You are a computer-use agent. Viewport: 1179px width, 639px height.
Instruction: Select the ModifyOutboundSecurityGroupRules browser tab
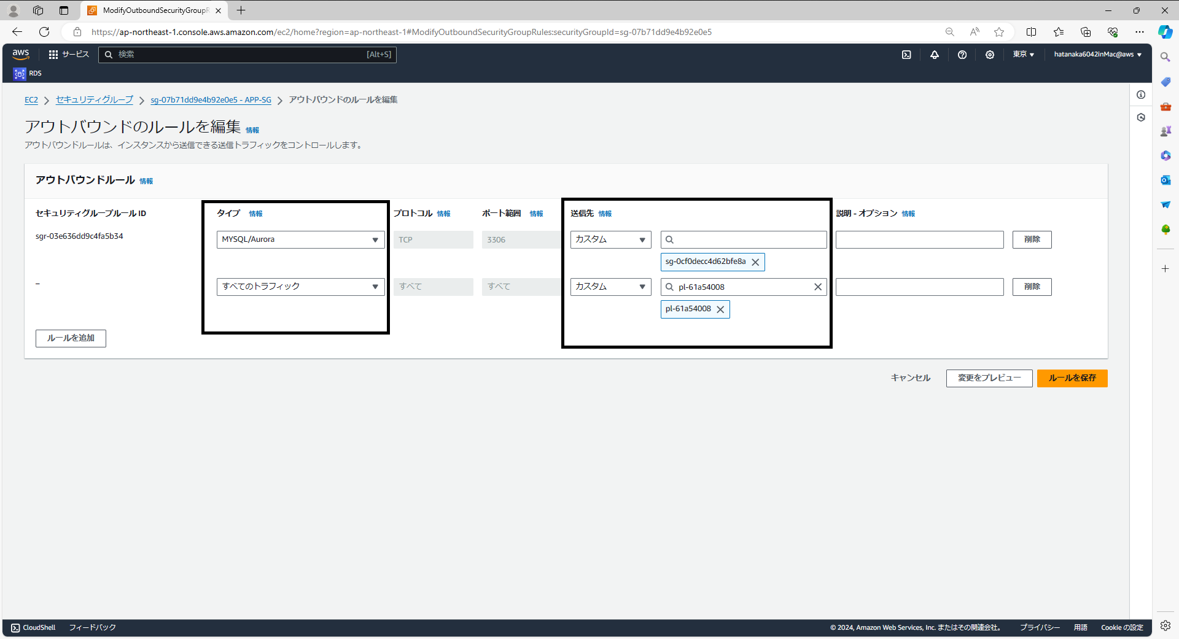155,10
